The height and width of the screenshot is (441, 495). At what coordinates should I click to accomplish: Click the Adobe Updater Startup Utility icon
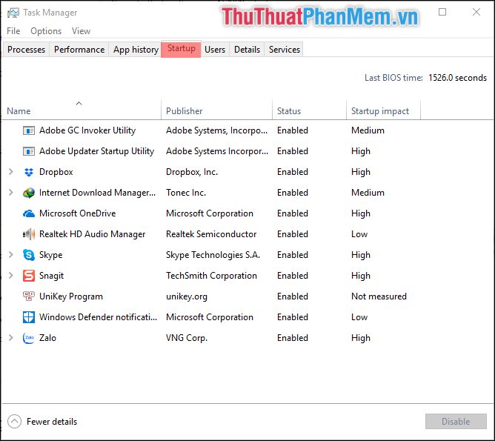[29, 151]
